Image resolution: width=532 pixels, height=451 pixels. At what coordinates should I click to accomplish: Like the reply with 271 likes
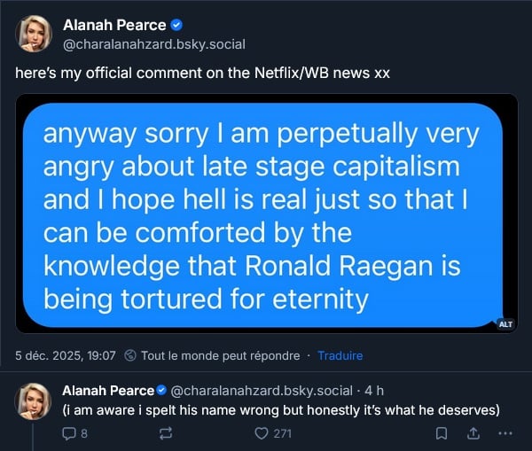tap(261, 433)
